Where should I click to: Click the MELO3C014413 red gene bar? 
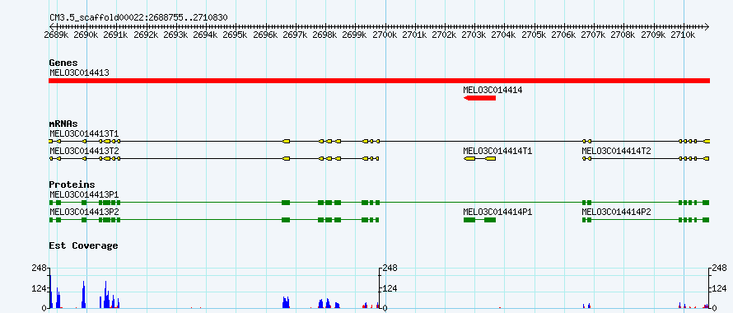click(x=379, y=81)
